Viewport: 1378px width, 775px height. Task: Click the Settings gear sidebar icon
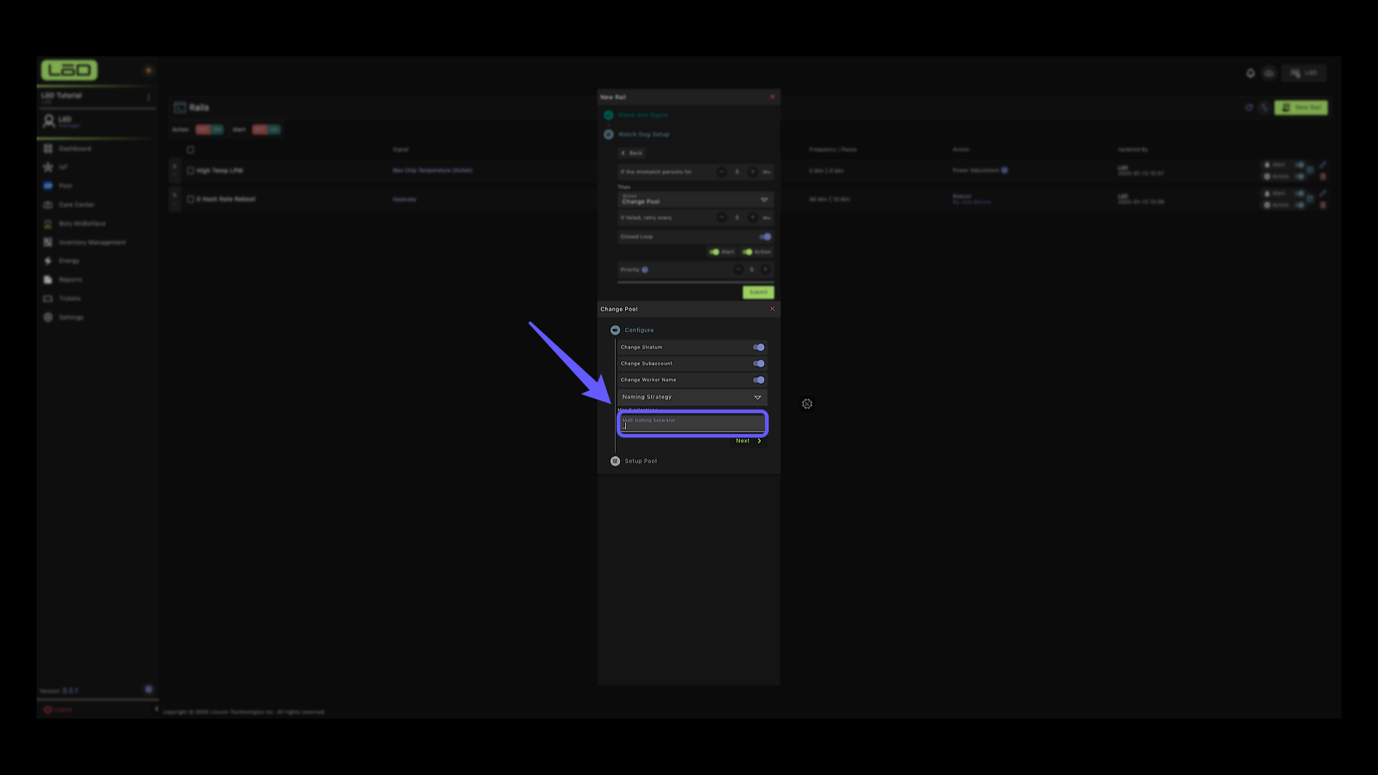[x=48, y=317]
